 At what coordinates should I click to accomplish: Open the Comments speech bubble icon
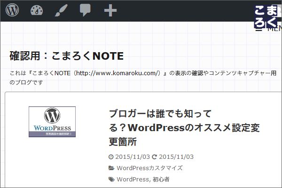click(85, 10)
